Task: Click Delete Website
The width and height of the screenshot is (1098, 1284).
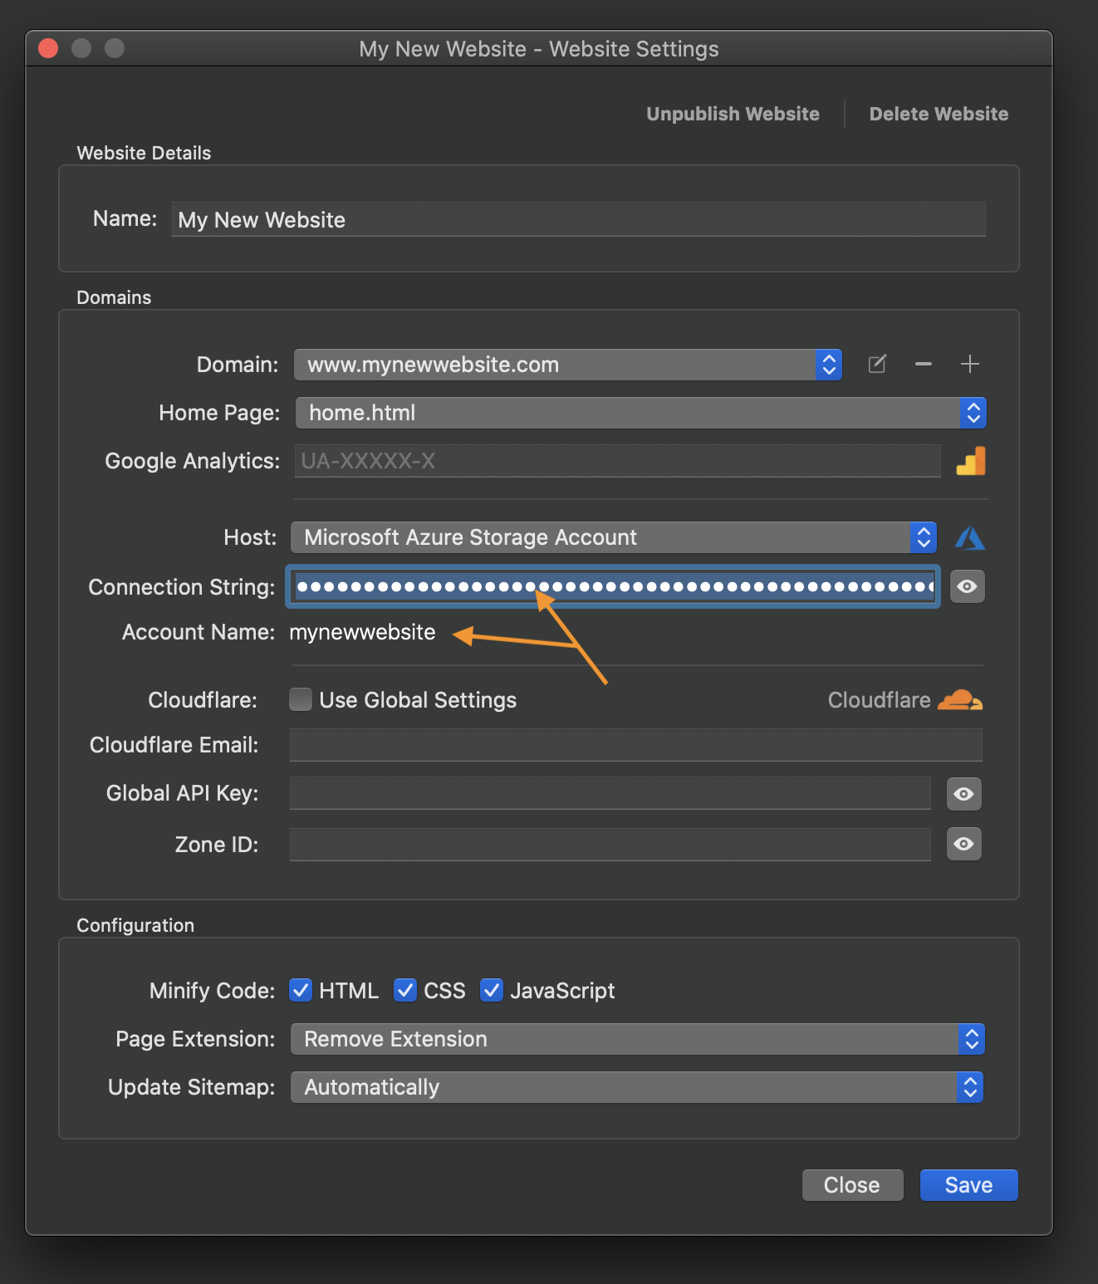Action: 939,114
